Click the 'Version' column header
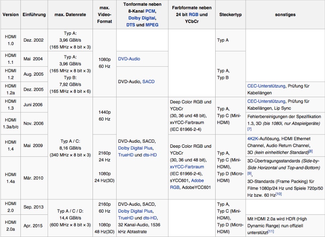The image size is (325, 237). (x=10, y=14)
